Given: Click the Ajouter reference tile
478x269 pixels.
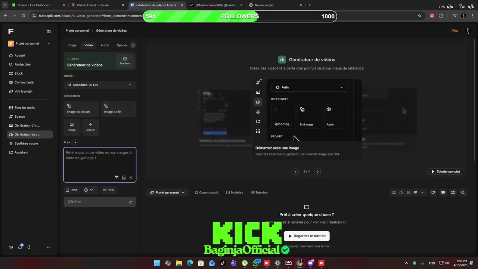Looking at the screenshot, I should click(x=90, y=127).
